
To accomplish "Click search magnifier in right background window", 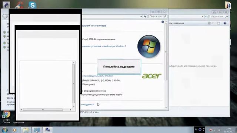I will tap(227, 17).
